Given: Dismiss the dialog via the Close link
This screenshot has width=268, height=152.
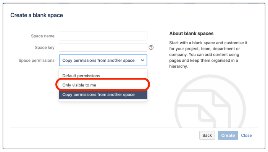Looking at the screenshot, I should click(246, 135).
